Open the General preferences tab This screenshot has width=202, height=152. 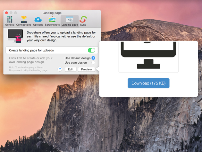pyautogui.click(x=10, y=21)
